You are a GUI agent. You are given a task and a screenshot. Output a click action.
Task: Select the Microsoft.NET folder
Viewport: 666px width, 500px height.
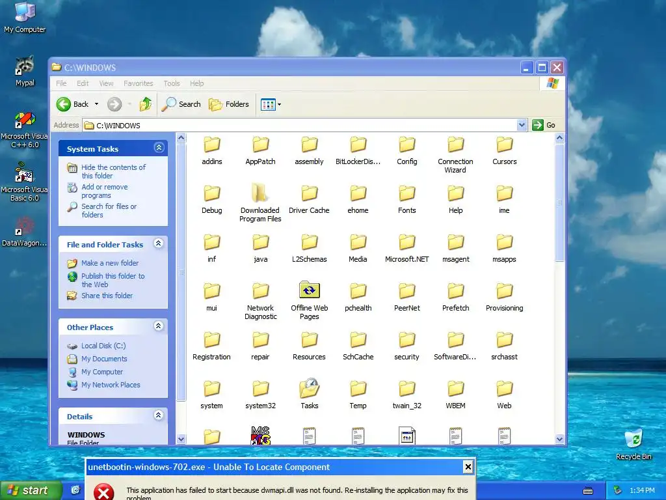pyautogui.click(x=407, y=248)
